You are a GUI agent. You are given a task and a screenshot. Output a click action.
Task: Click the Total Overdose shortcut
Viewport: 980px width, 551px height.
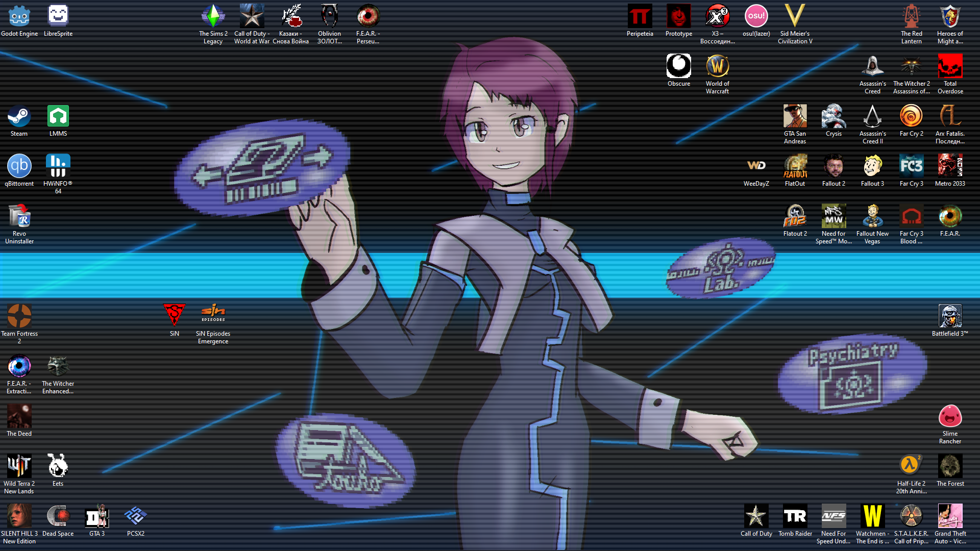tap(950, 74)
